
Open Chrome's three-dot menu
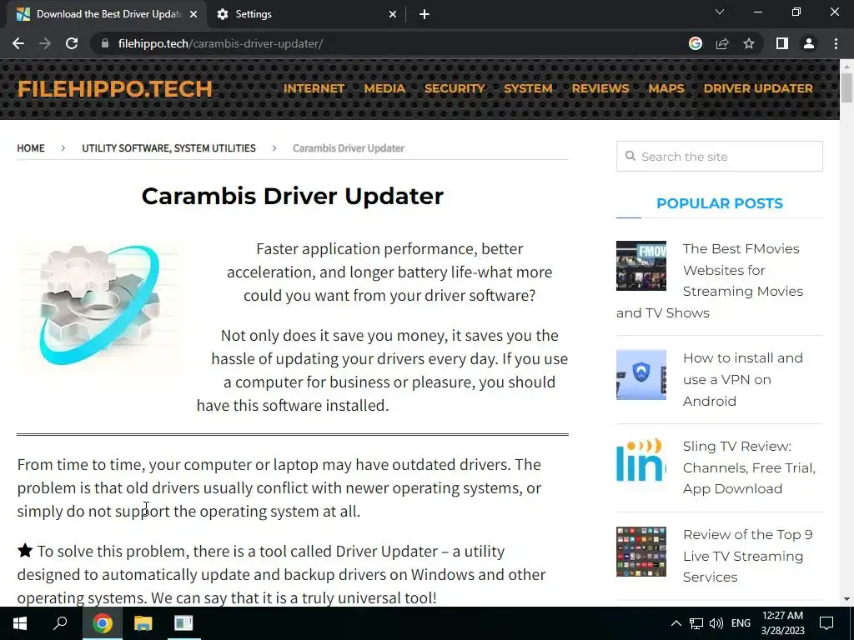point(836,43)
